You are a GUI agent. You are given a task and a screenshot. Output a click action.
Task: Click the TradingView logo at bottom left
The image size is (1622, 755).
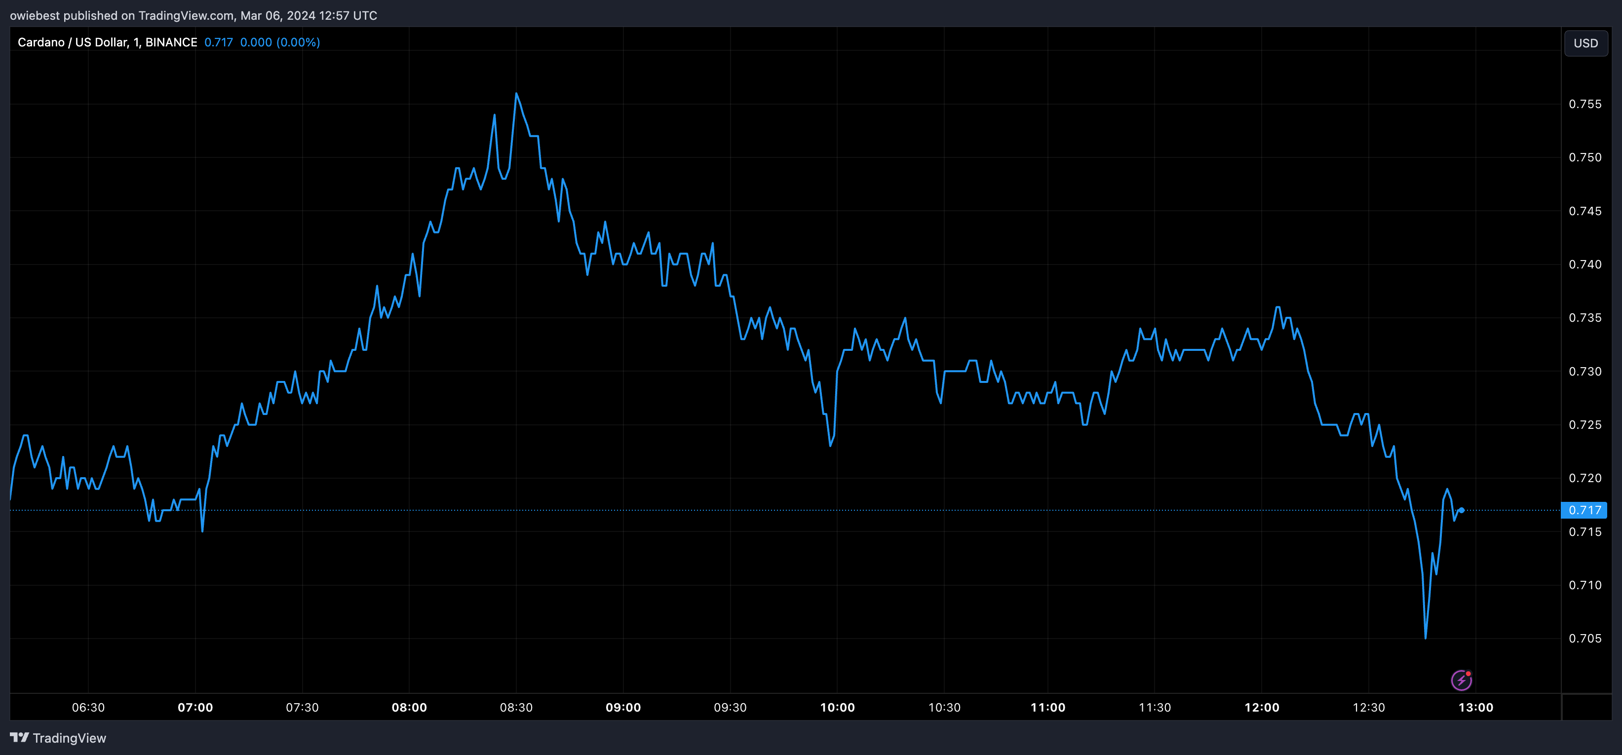click(x=58, y=738)
